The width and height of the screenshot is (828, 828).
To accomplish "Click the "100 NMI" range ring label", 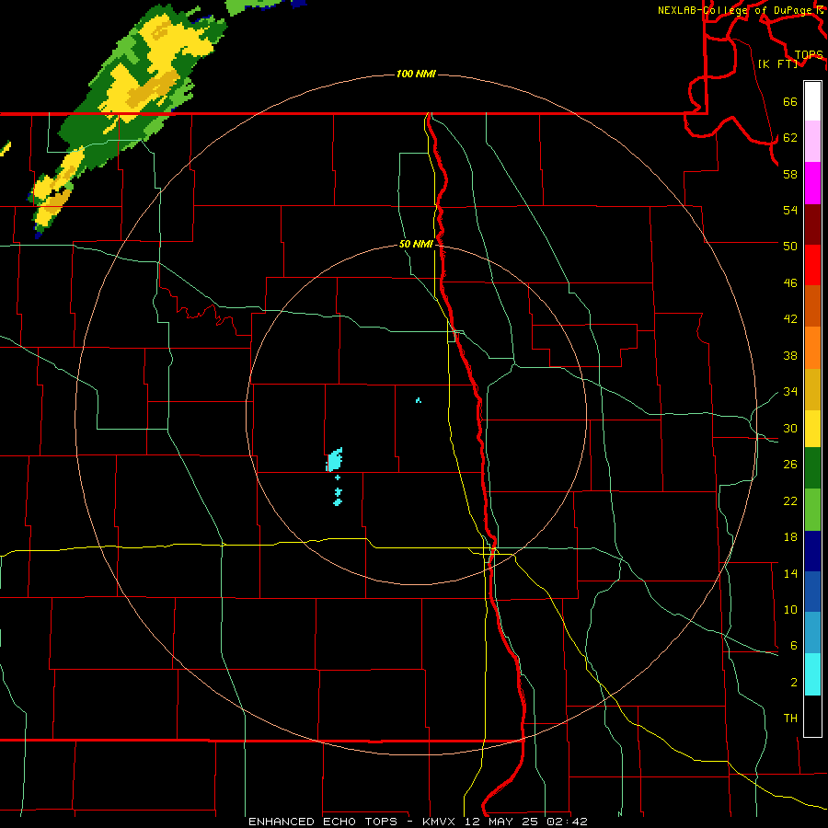I will point(416,74).
